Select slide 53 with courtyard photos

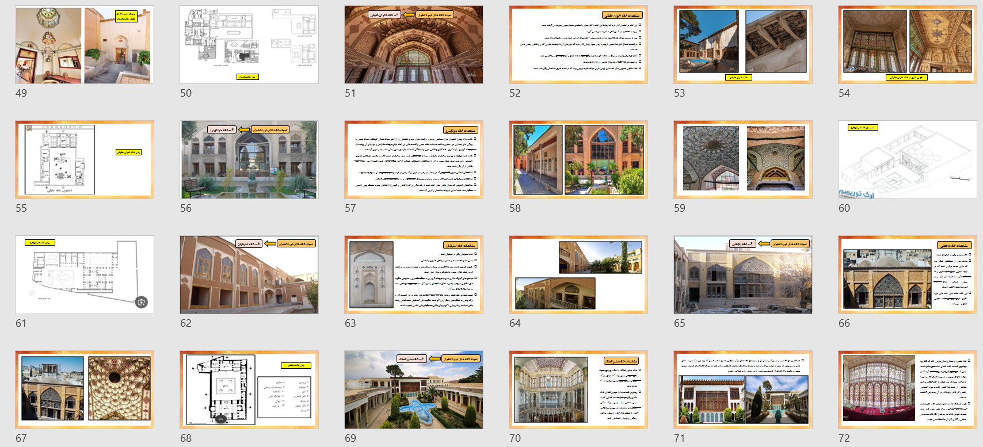tap(743, 45)
